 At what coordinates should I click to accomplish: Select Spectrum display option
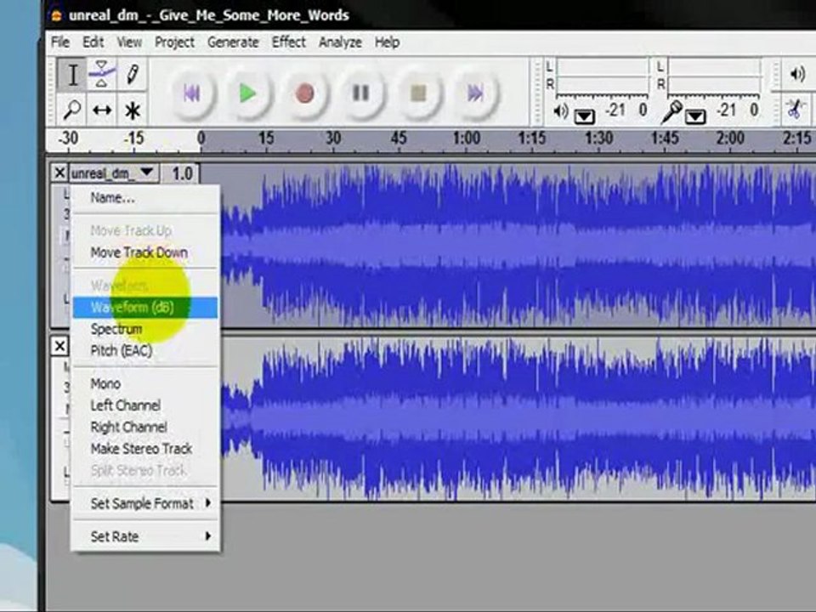point(145,330)
